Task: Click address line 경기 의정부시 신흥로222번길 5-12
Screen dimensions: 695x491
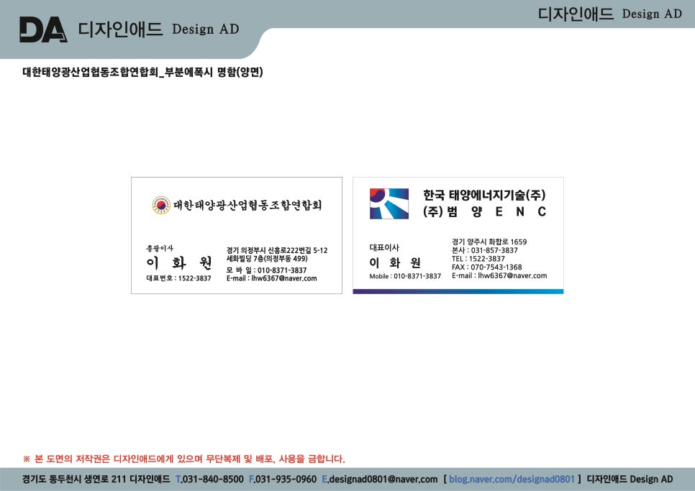Action: [x=277, y=251]
